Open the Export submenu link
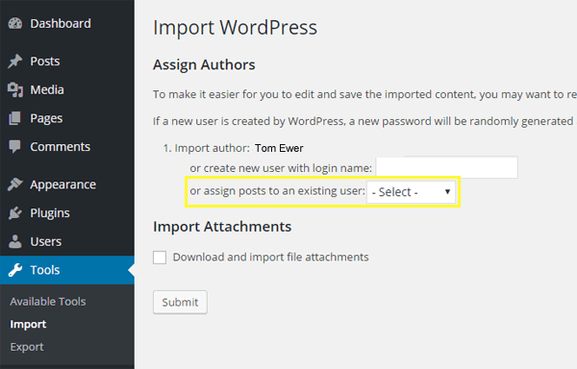The image size is (577, 369). pos(27,347)
